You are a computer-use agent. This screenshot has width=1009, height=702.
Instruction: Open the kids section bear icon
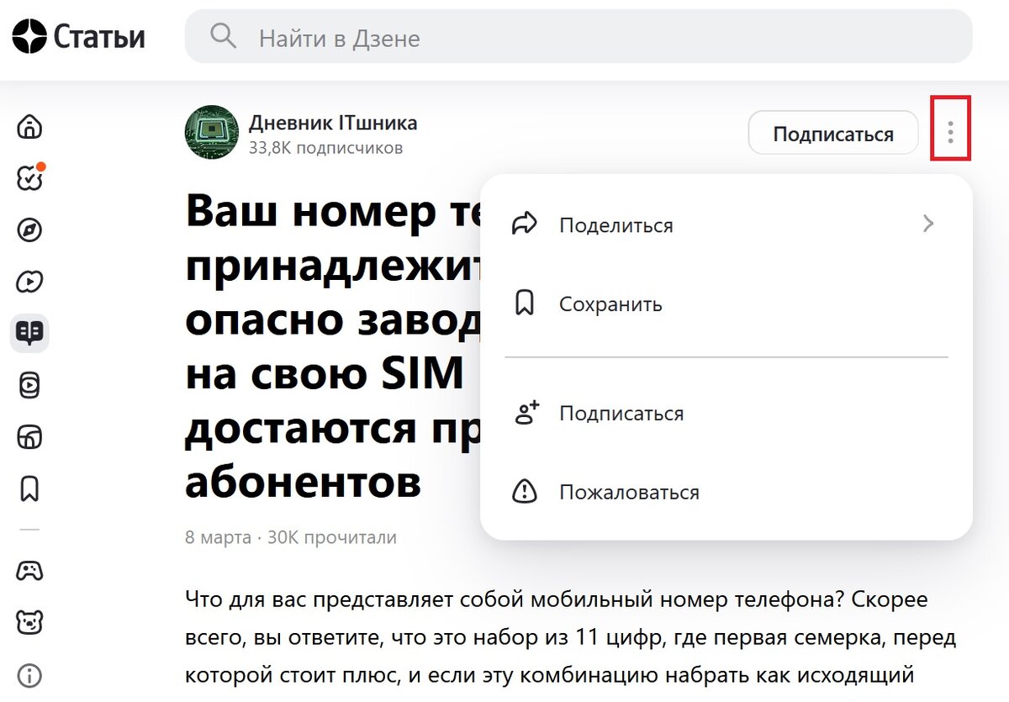tap(29, 622)
